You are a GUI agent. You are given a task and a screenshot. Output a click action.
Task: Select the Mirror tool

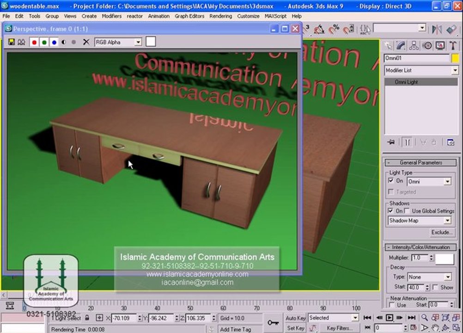[437, 29]
